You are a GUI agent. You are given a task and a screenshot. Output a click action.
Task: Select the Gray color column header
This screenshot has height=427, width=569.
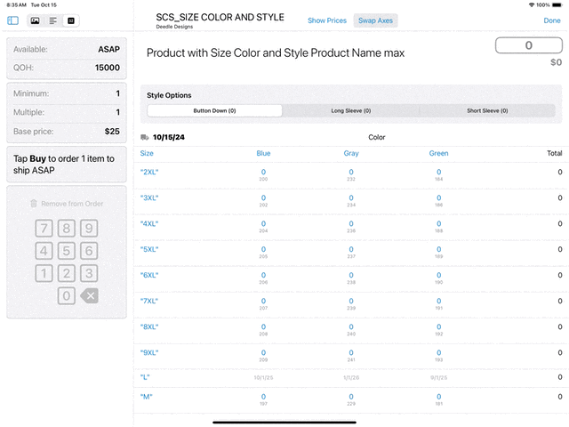point(351,153)
